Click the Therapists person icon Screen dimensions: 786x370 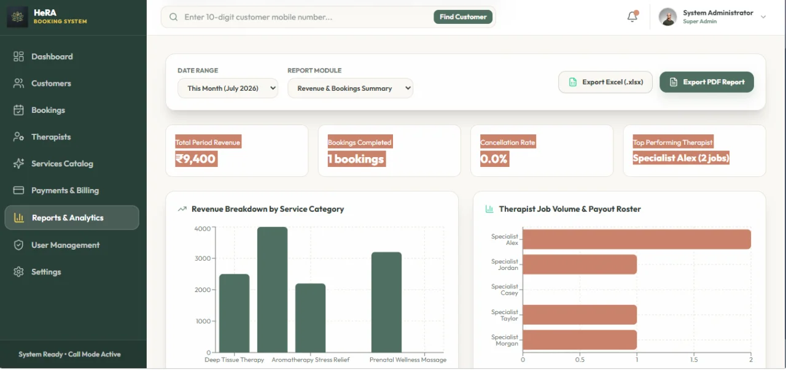[x=18, y=137]
